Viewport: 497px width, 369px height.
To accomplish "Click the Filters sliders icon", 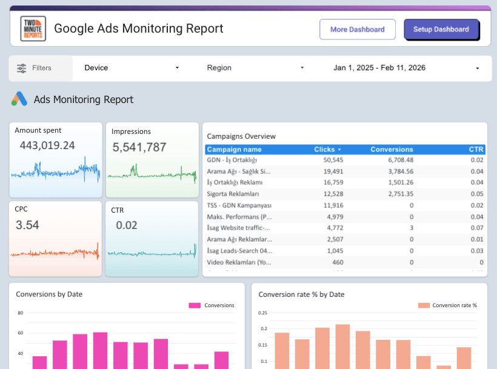I will [x=21, y=68].
